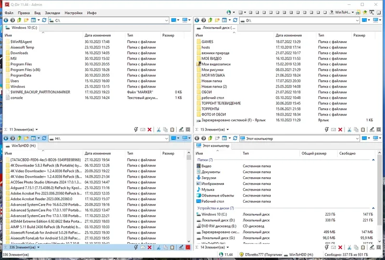The width and height of the screenshot is (385, 260).
Task: Copy icon in D:\ pane status bar
Action: [356, 130]
